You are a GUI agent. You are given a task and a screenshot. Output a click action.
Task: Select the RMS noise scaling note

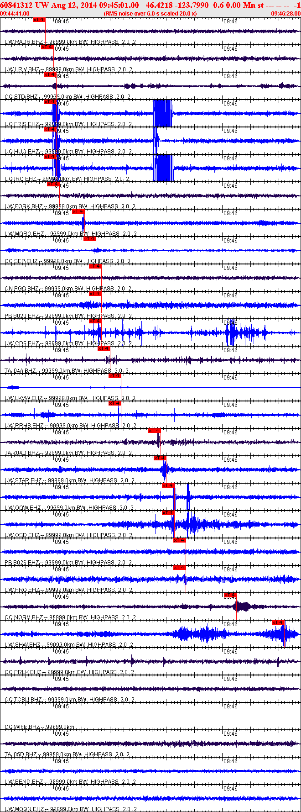click(150, 14)
